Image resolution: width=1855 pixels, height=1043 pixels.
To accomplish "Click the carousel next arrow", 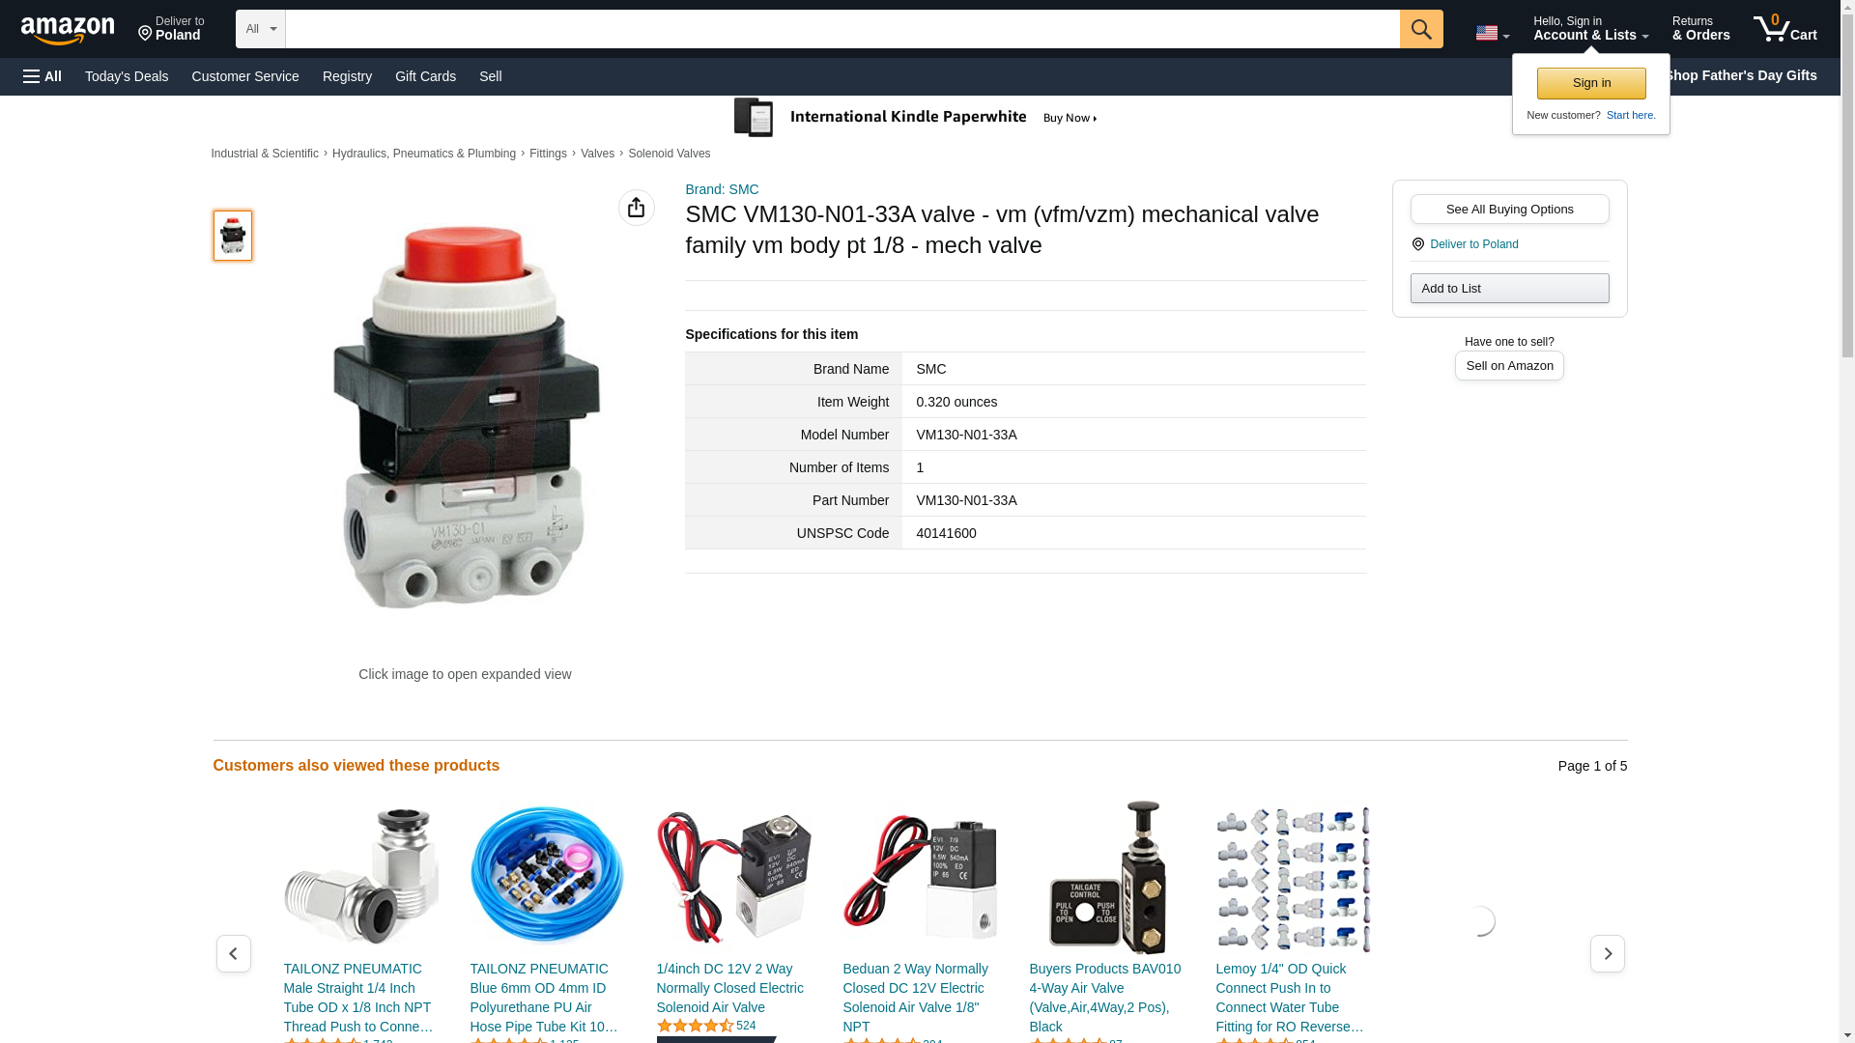I will (1607, 953).
